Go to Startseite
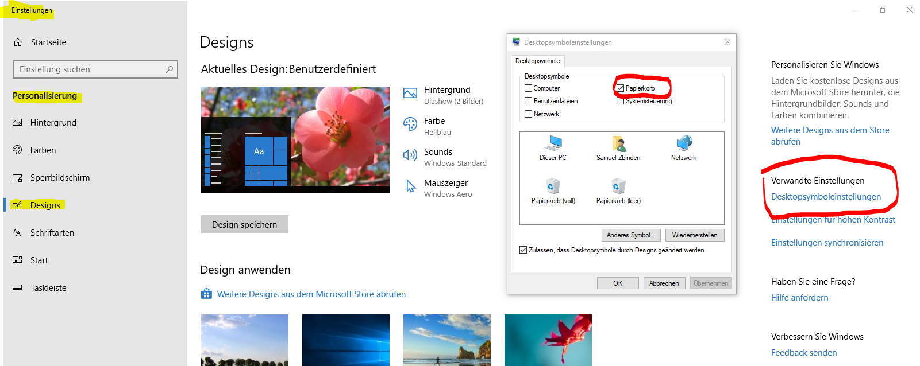 pos(48,42)
